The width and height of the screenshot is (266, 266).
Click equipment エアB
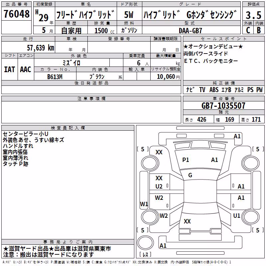(x=226, y=89)
